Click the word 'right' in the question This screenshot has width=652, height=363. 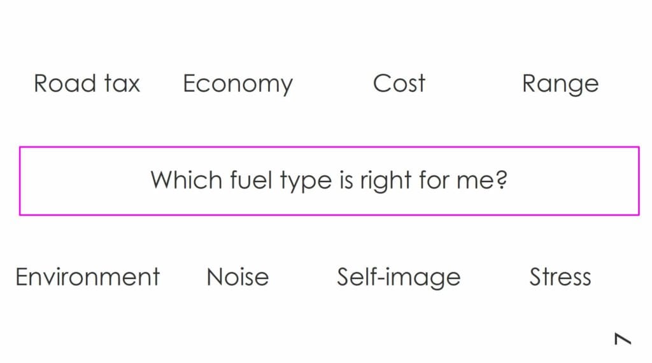385,181
